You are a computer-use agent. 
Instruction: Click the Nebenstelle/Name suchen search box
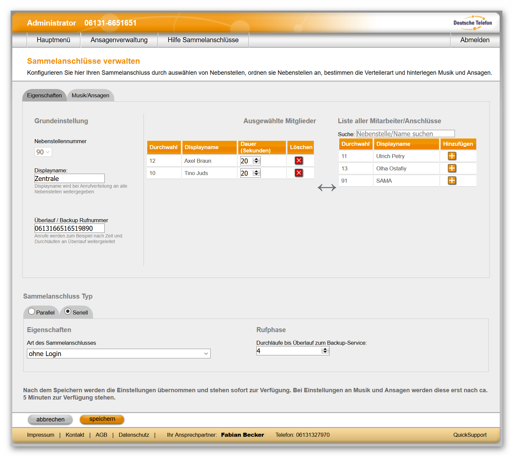pyautogui.click(x=405, y=134)
